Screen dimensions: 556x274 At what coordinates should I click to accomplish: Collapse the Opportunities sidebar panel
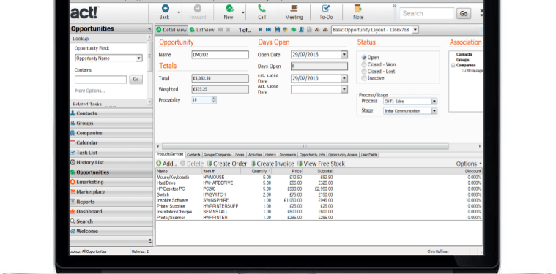click(149, 29)
